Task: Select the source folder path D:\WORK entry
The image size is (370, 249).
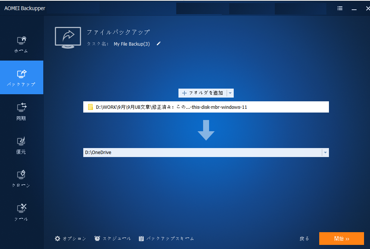Action: [206, 107]
